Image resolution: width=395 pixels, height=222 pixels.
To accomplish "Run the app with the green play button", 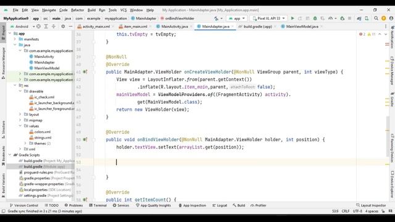I will pyautogui.click(x=293, y=18).
